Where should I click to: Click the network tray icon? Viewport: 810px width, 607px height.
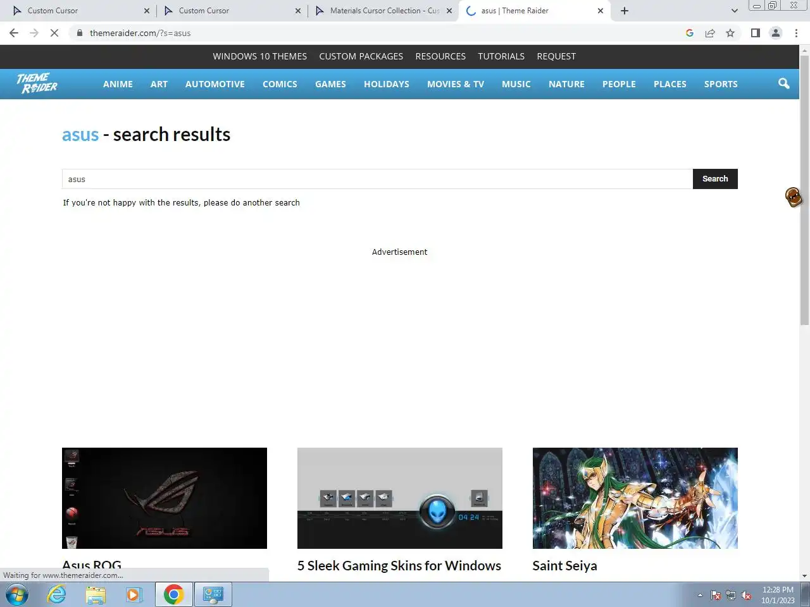pyautogui.click(x=731, y=596)
